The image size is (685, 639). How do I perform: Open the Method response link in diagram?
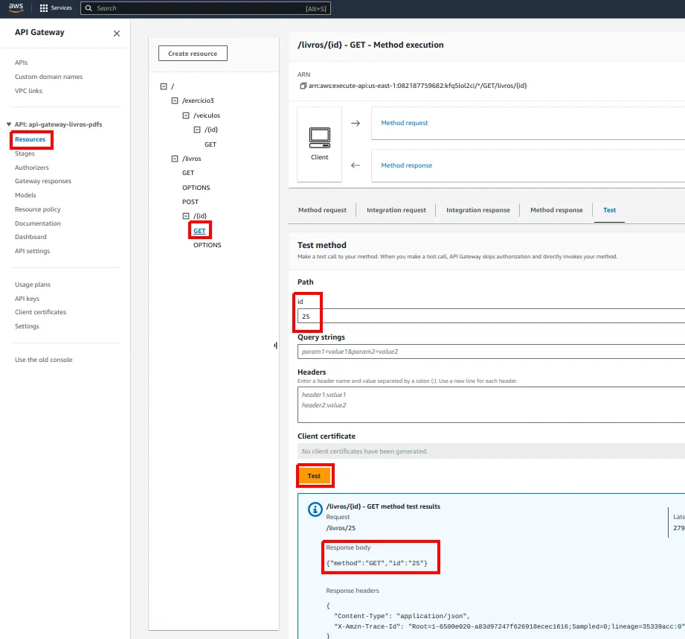[406, 165]
